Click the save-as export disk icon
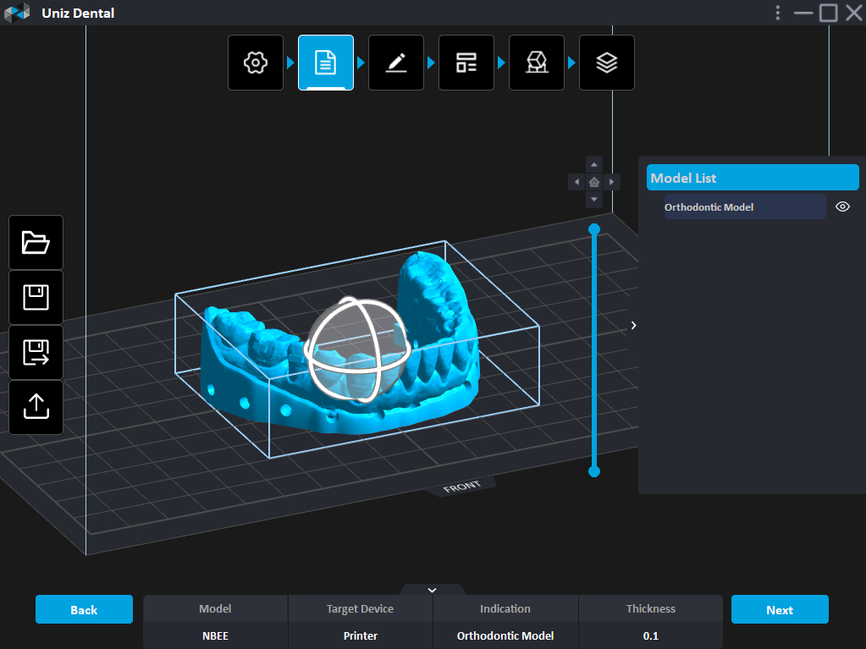The height and width of the screenshot is (649, 866). click(36, 353)
